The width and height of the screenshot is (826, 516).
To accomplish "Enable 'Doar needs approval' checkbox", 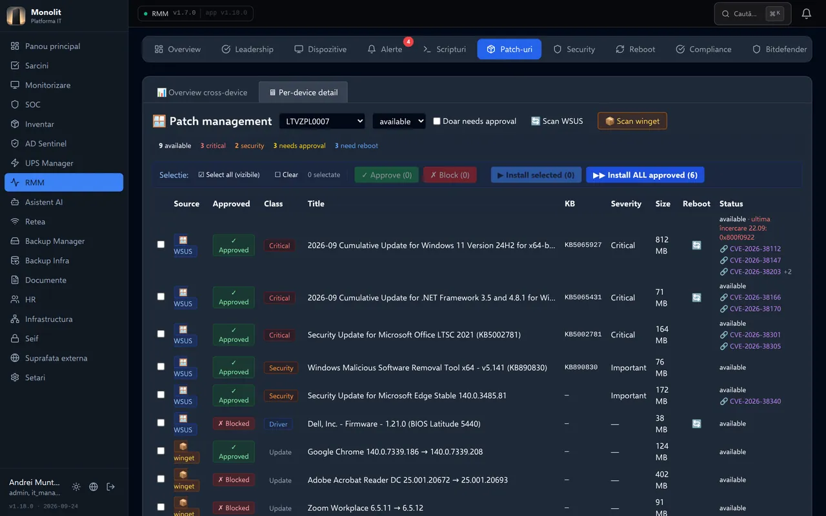I will point(437,121).
